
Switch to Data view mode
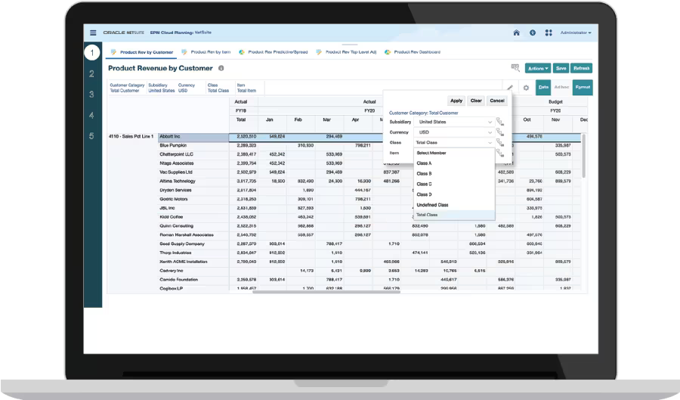[543, 88]
